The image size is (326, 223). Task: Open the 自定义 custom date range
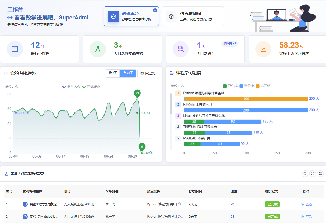click(148, 73)
